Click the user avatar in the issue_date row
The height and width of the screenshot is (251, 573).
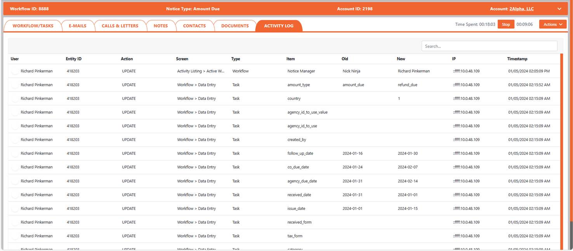coord(15,208)
